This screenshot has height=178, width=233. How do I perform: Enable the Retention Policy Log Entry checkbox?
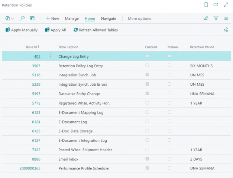tap(148, 66)
